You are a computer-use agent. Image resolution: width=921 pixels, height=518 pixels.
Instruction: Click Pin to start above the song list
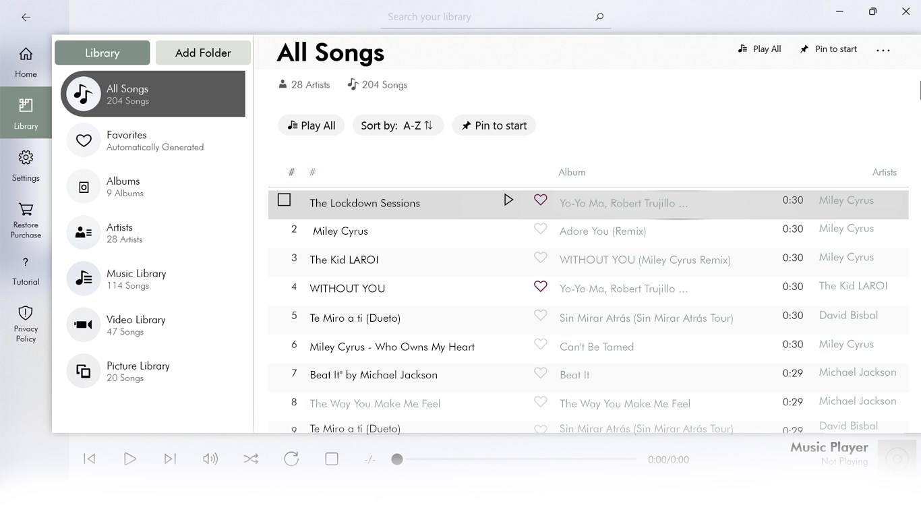coord(494,125)
